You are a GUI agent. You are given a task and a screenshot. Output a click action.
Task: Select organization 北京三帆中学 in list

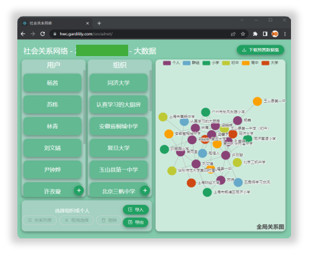pyautogui.click(x=119, y=190)
